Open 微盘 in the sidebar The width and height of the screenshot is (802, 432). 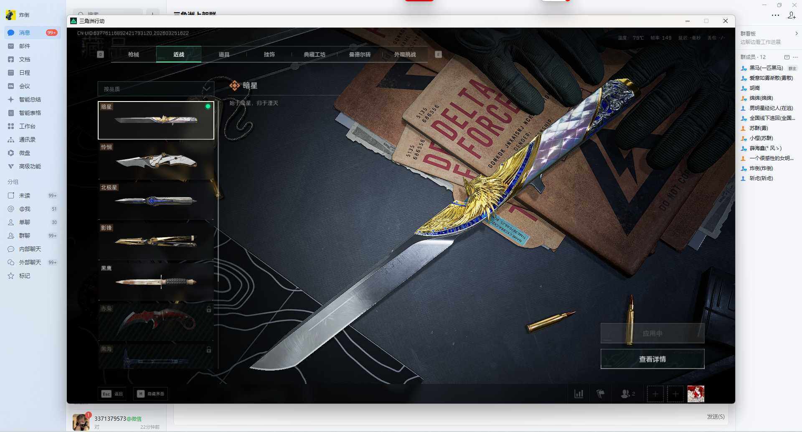click(33, 153)
